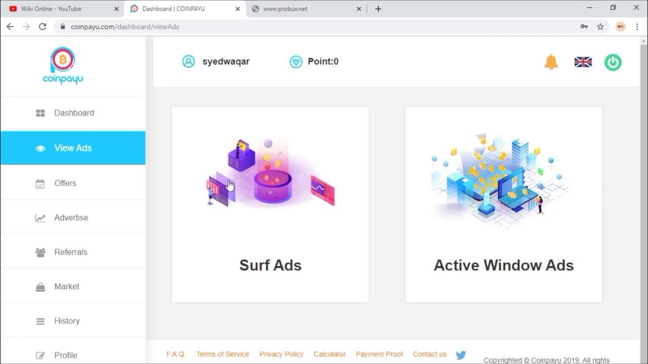This screenshot has height=364, width=648.
Task: Open Market from the sidebar
Action: pyautogui.click(x=73, y=286)
